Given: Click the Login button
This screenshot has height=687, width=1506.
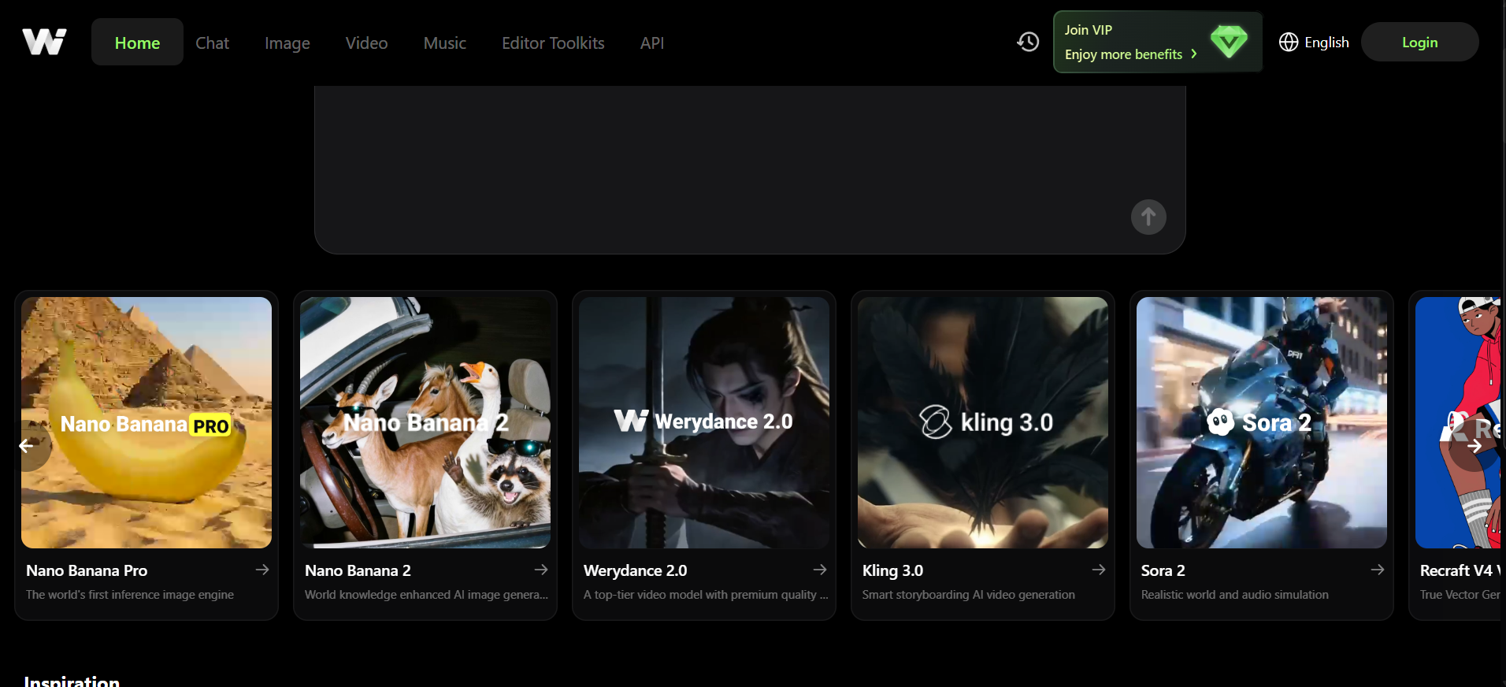Looking at the screenshot, I should (x=1419, y=43).
